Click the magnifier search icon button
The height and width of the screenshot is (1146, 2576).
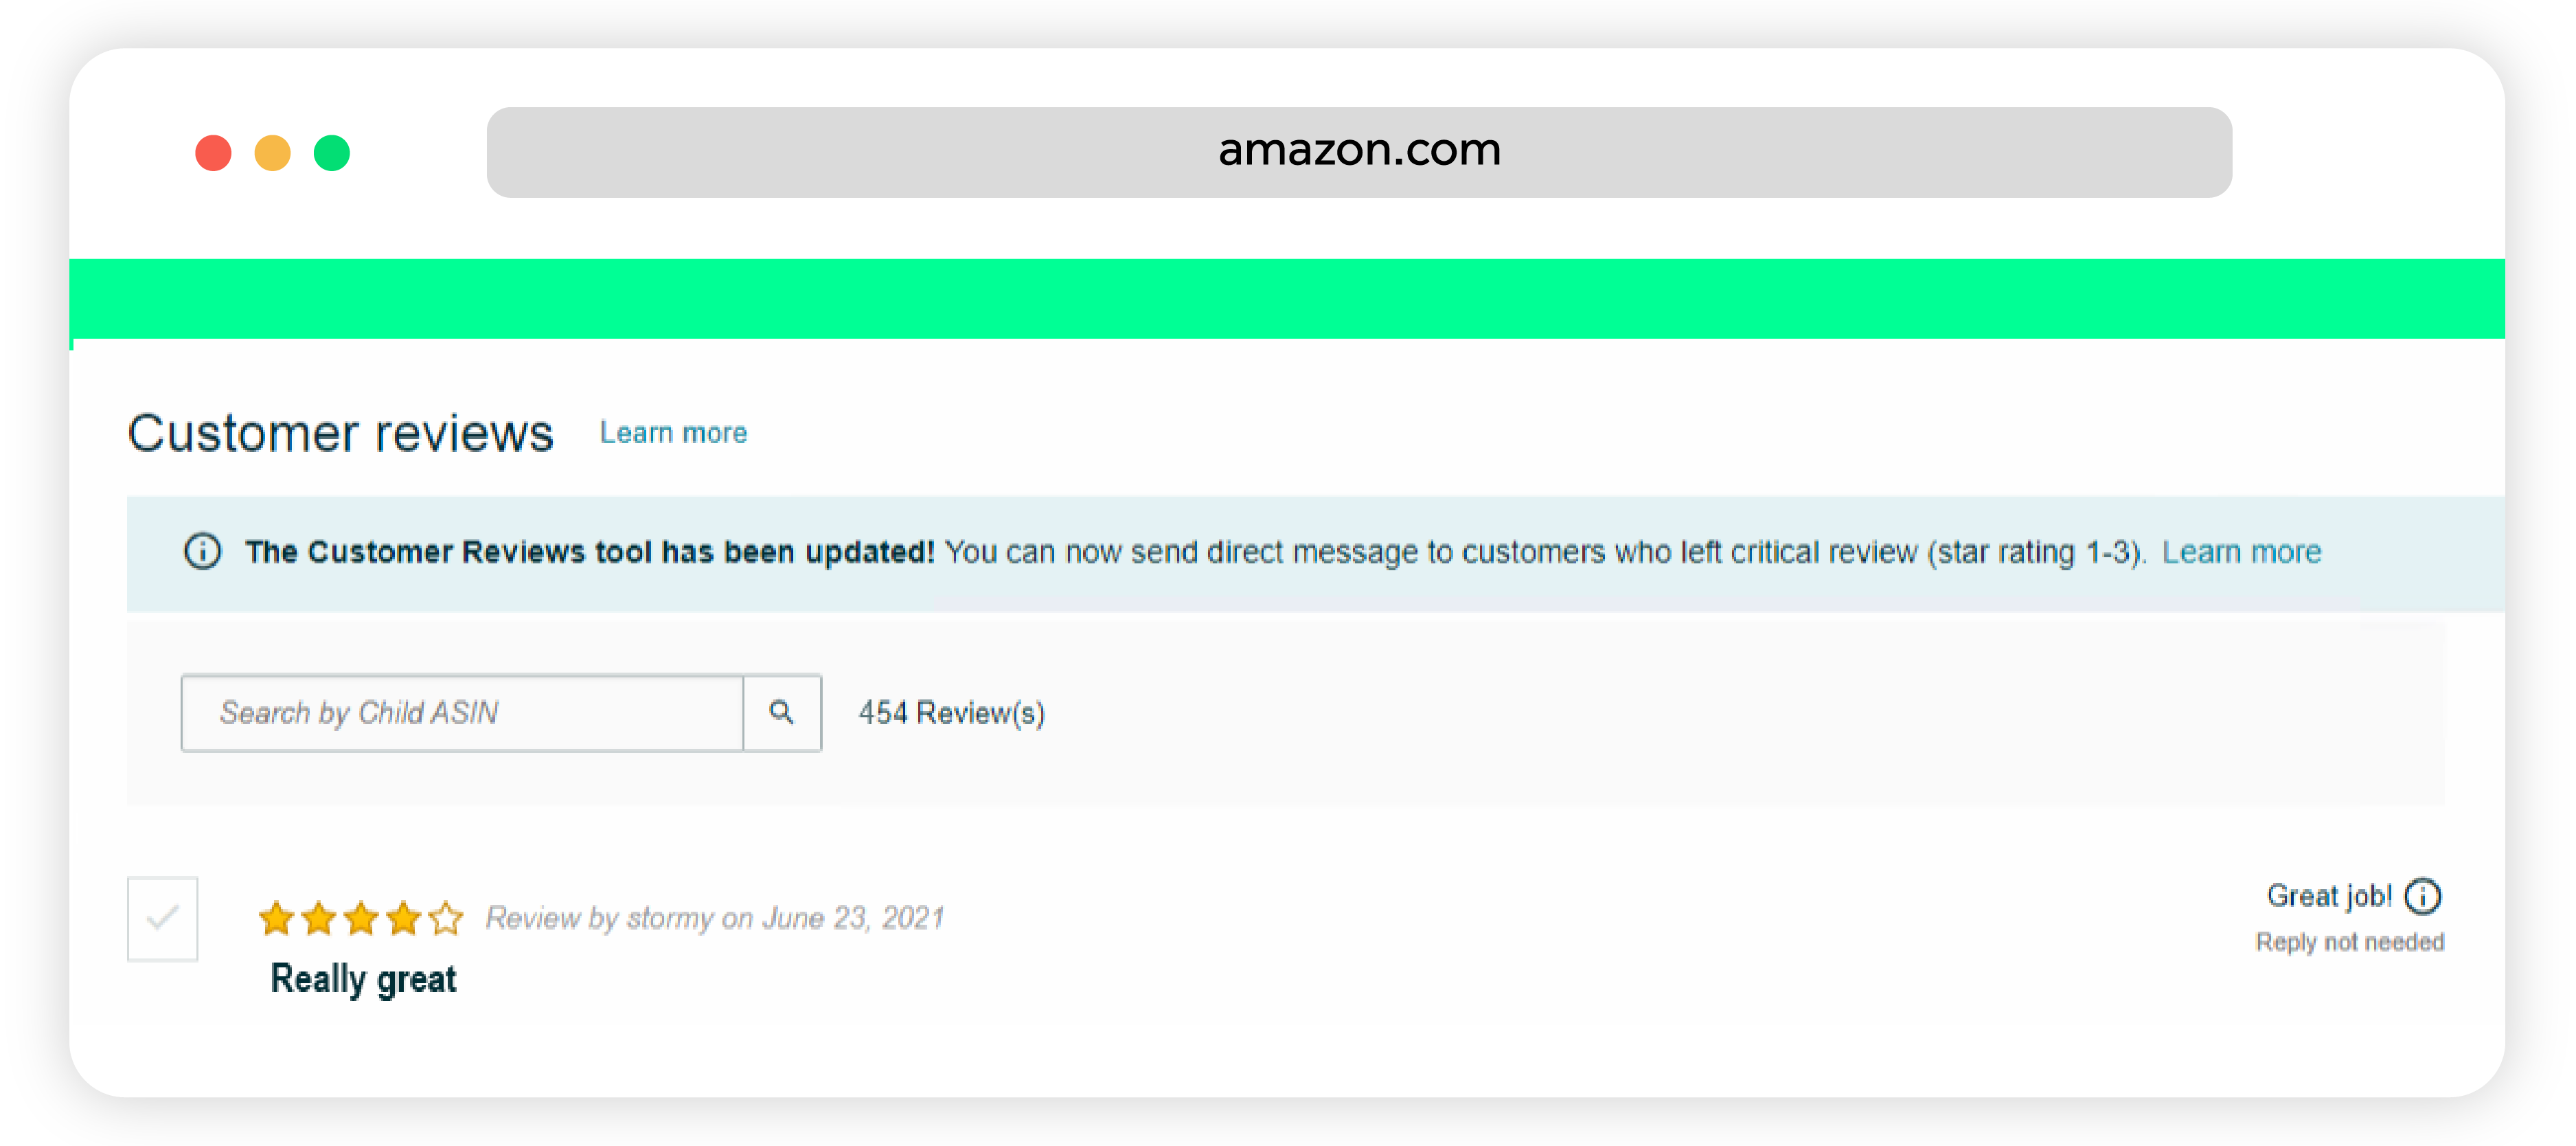[782, 712]
